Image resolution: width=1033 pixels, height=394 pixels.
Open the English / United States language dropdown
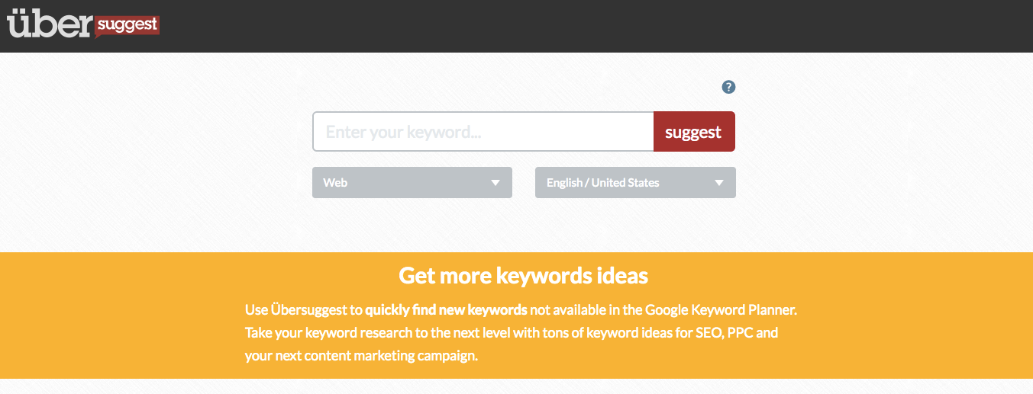click(x=635, y=183)
